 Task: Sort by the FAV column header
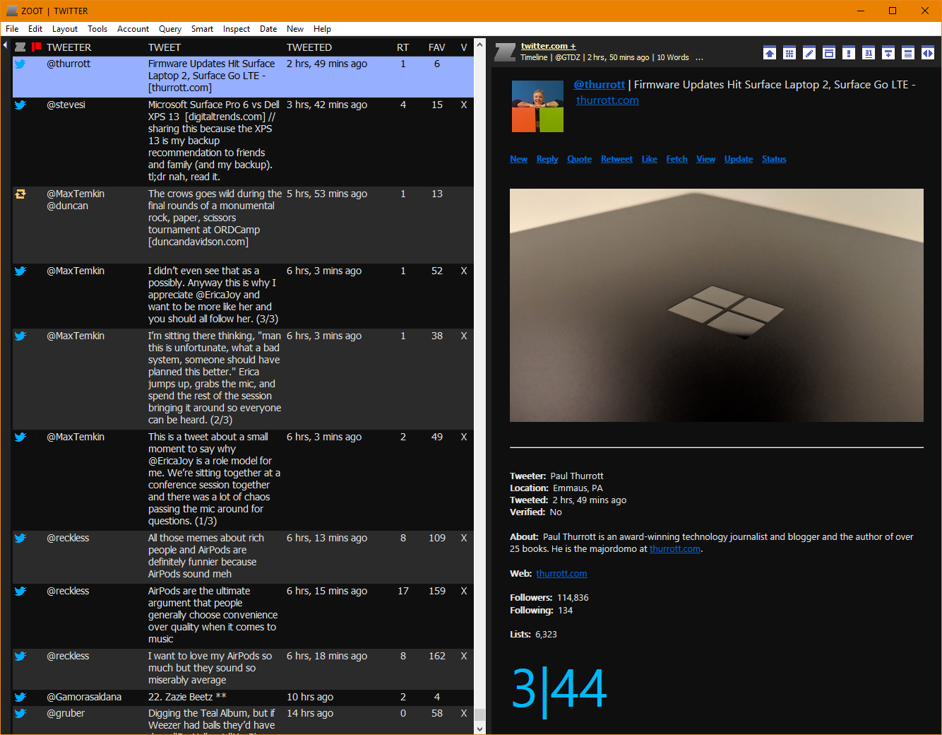tap(436, 47)
